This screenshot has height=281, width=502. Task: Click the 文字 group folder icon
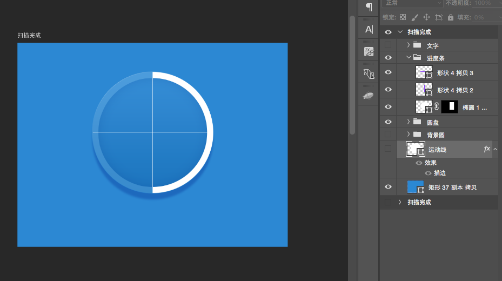coord(417,45)
